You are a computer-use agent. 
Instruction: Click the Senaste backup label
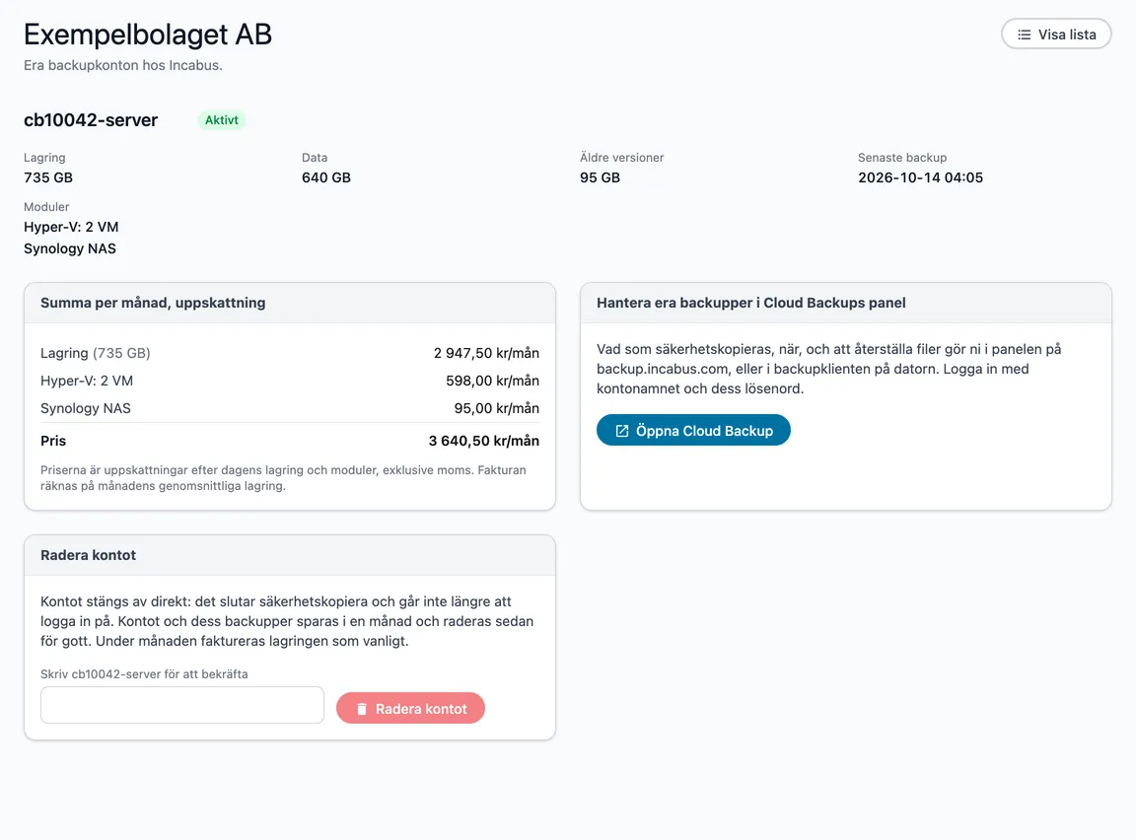coord(902,157)
